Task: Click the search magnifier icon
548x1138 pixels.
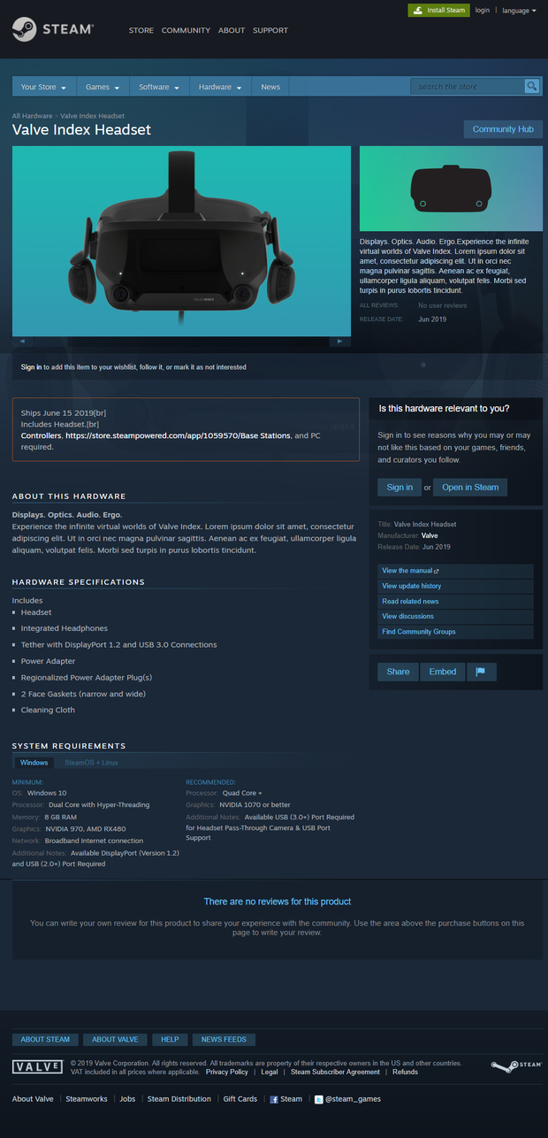Action: click(531, 87)
